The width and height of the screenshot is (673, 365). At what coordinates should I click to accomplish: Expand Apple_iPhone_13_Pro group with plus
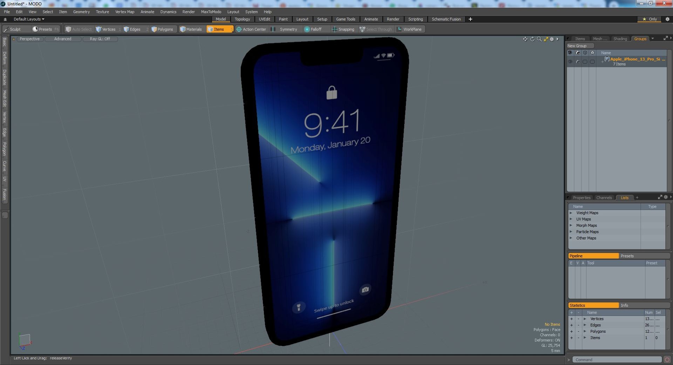tap(602, 62)
